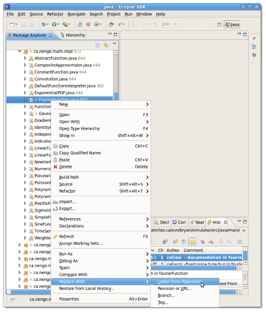
Task: Close the History view tab
Action: [x=226, y=222]
